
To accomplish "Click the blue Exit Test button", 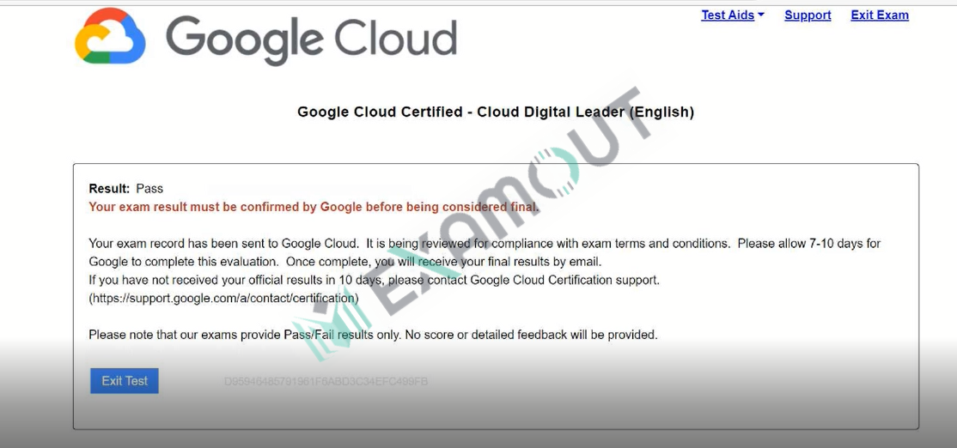I will tap(125, 381).
